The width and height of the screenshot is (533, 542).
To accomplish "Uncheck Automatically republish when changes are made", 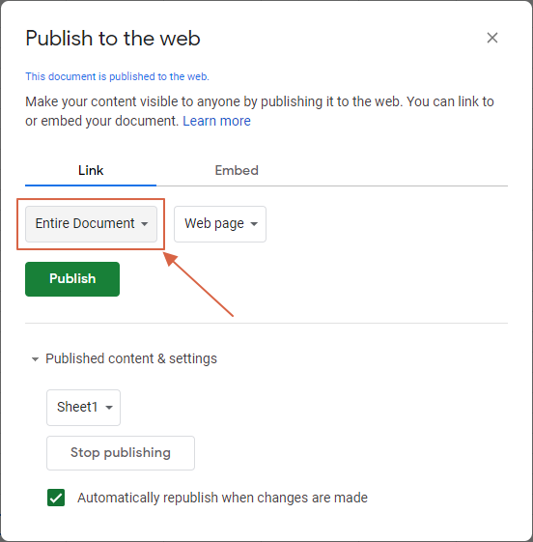I will (x=56, y=498).
